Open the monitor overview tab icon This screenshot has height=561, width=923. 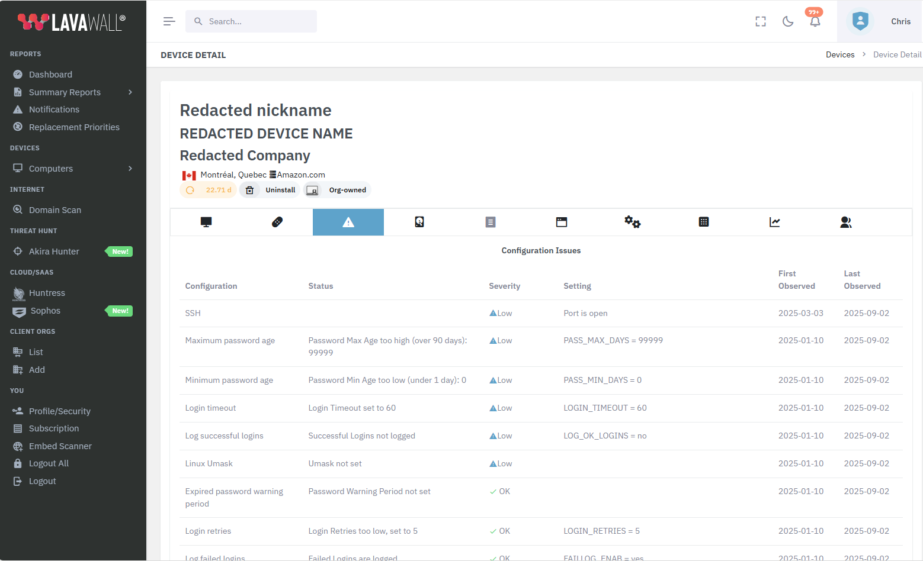pyautogui.click(x=206, y=222)
